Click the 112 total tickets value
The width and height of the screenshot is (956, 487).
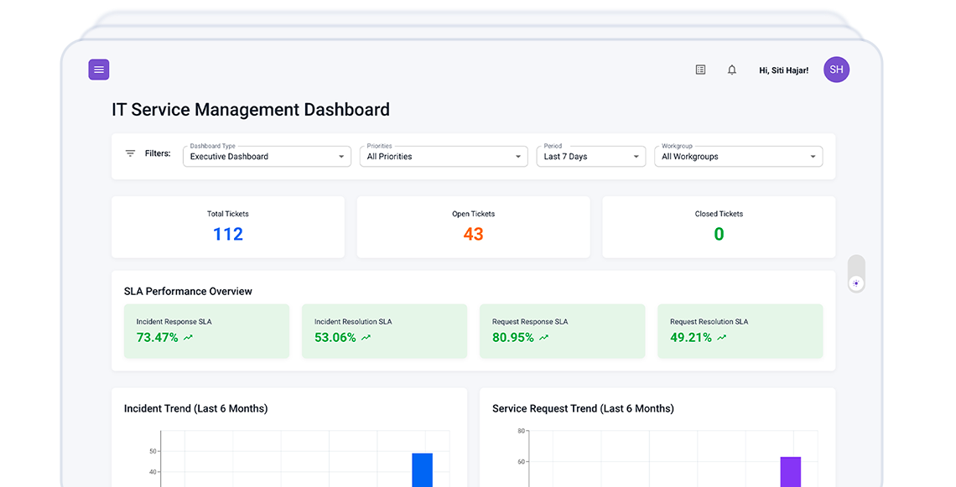(228, 234)
